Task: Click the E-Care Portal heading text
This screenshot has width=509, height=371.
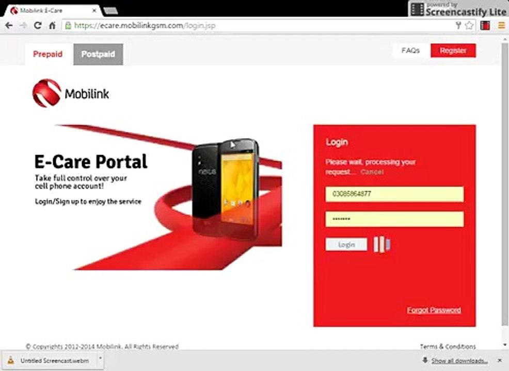Action: [x=91, y=162]
